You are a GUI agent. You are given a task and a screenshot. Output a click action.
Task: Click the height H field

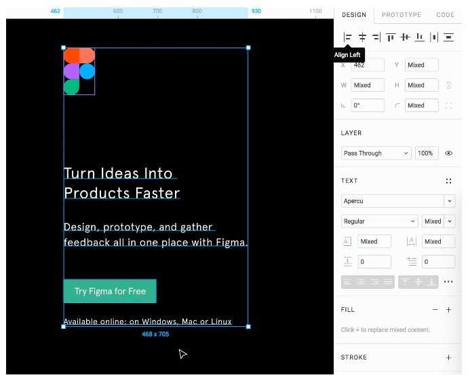point(421,86)
